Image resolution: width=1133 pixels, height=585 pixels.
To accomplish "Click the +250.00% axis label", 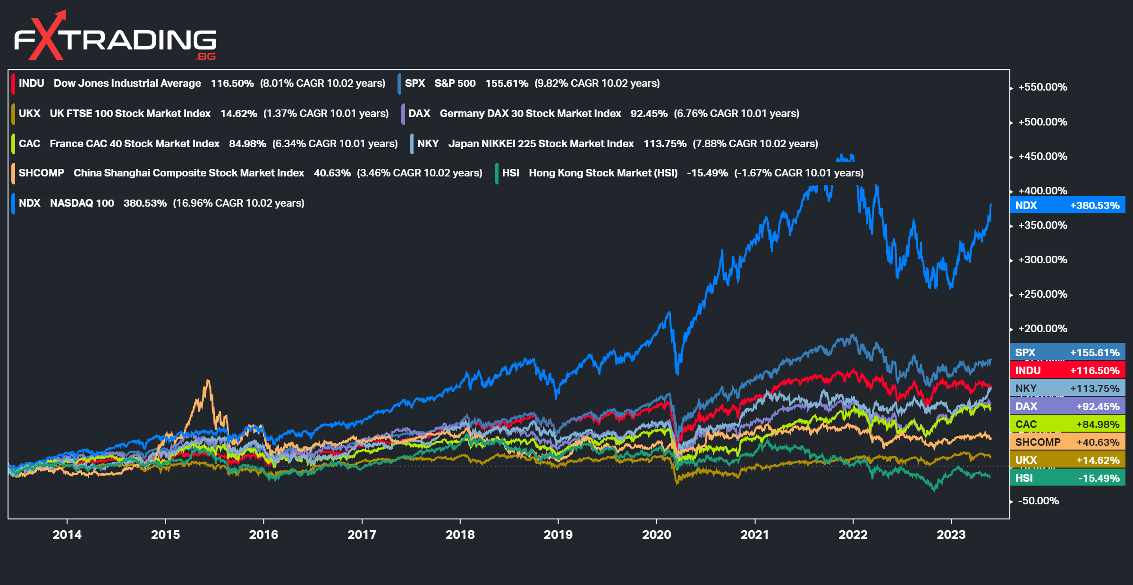I will pyautogui.click(x=1042, y=294).
